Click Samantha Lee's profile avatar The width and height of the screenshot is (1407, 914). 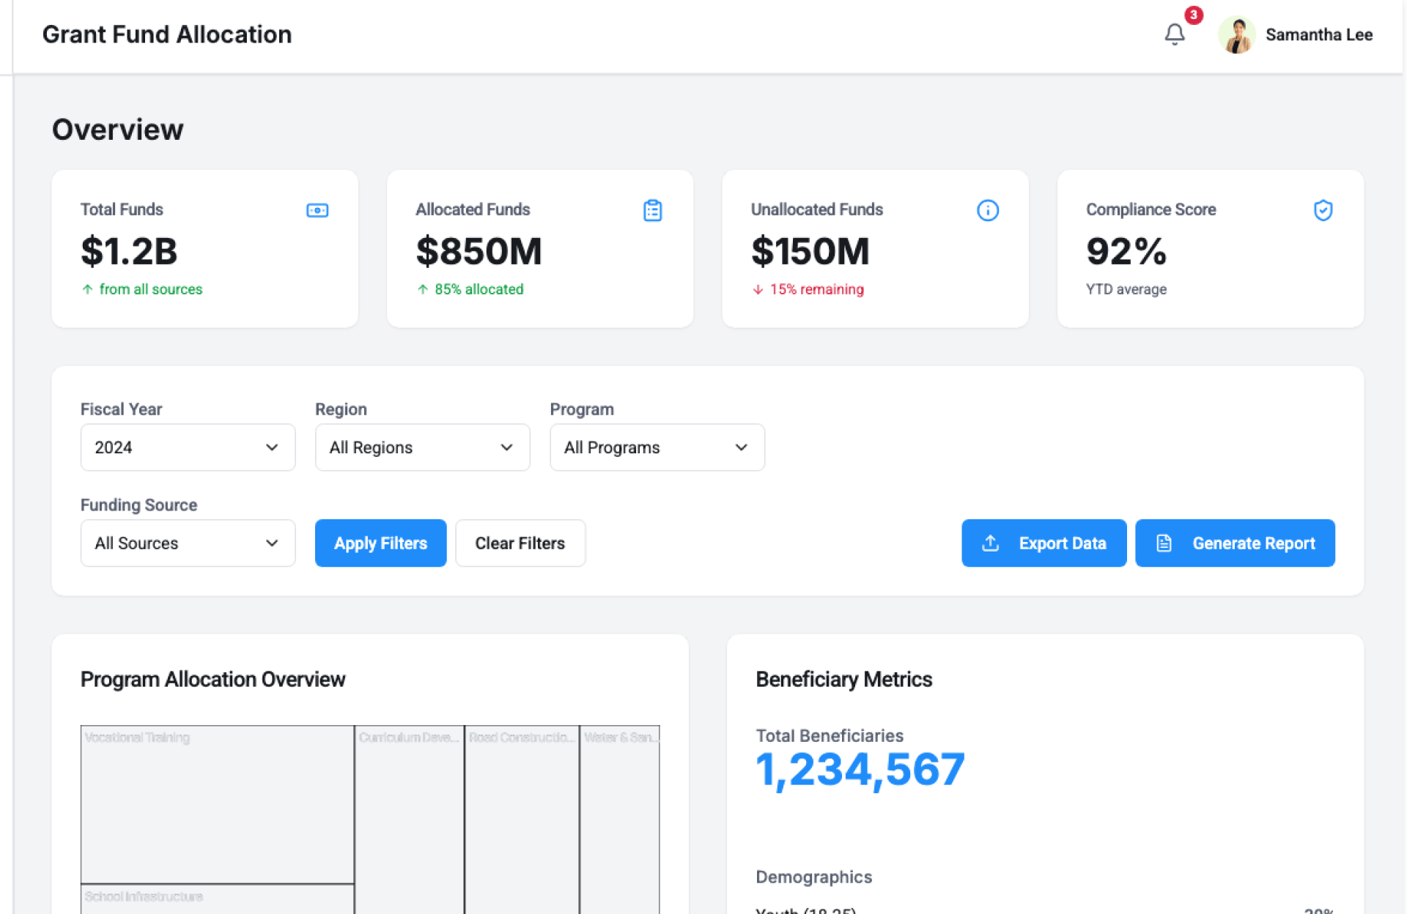point(1237,34)
